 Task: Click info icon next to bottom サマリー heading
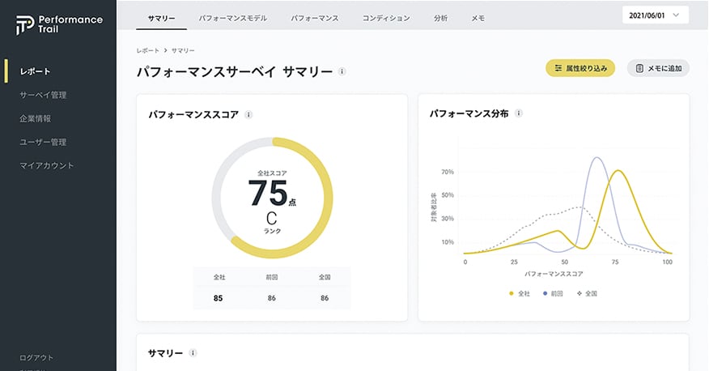(193, 353)
